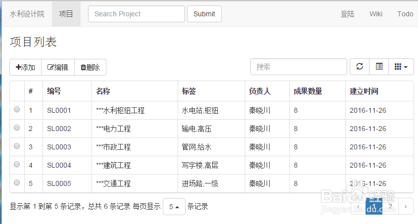The image size is (418, 224).
Task: Click the 编辑 edit button
Action: tap(58, 67)
